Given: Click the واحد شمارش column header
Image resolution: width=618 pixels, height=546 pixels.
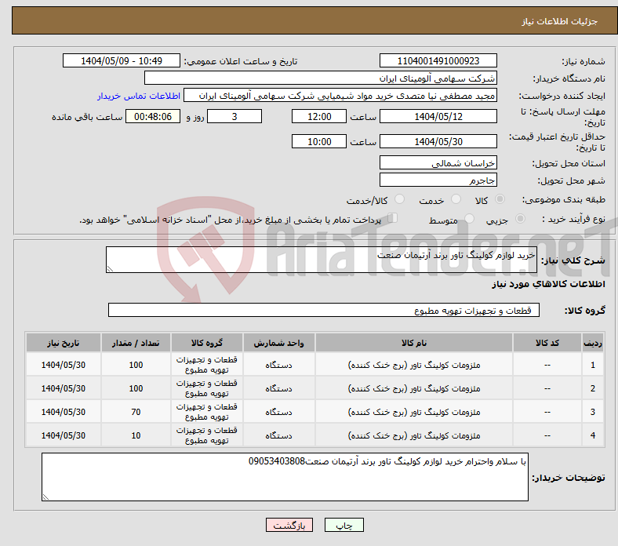Looking at the screenshot, I should (x=278, y=343).
